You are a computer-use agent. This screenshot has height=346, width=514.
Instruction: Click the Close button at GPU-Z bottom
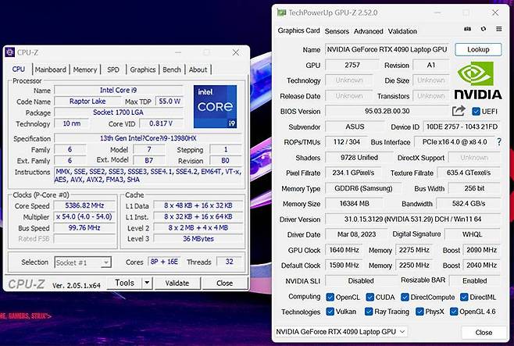coord(484,332)
